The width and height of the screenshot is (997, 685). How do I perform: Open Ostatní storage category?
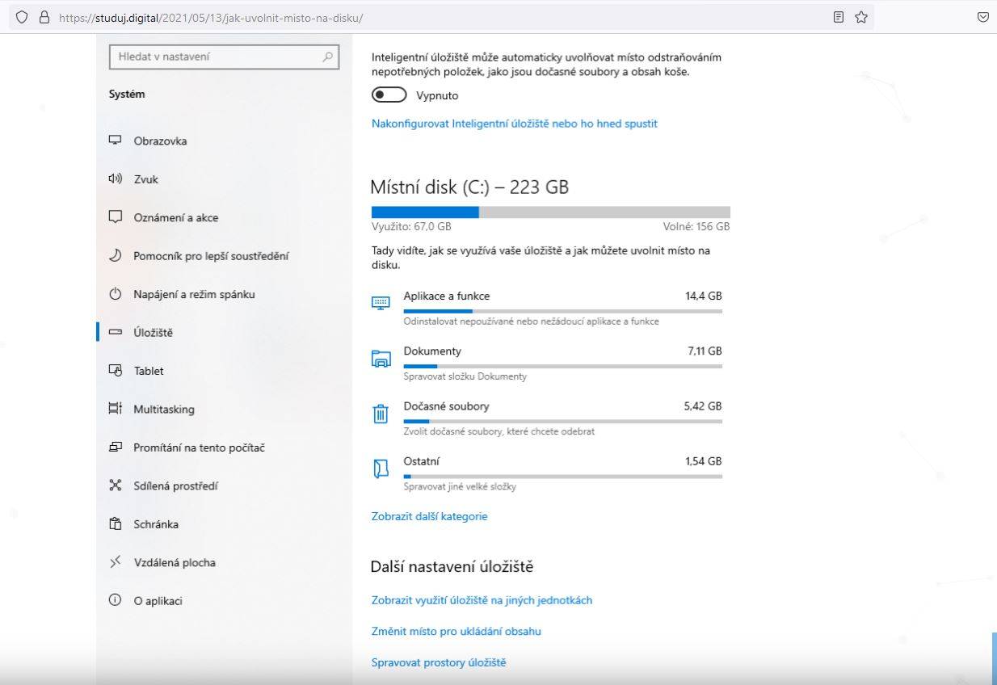(547, 473)
